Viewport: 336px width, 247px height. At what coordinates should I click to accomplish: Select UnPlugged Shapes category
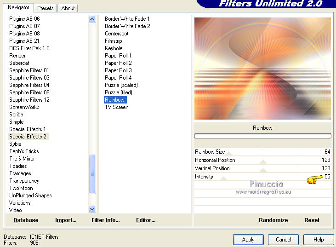30,195
